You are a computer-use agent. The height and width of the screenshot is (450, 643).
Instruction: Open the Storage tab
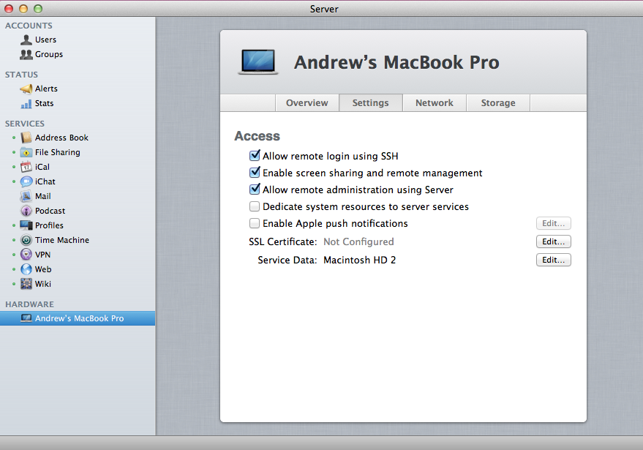498,103
